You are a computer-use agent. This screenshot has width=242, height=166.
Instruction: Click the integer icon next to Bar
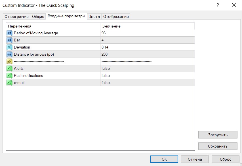(x=9, y=40)
